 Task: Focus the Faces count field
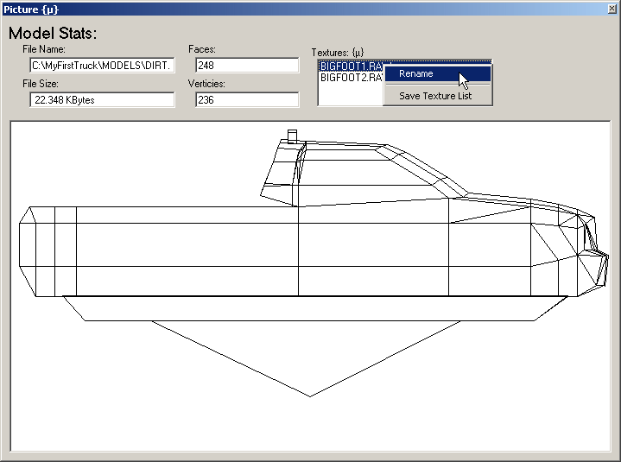[246, 65]
